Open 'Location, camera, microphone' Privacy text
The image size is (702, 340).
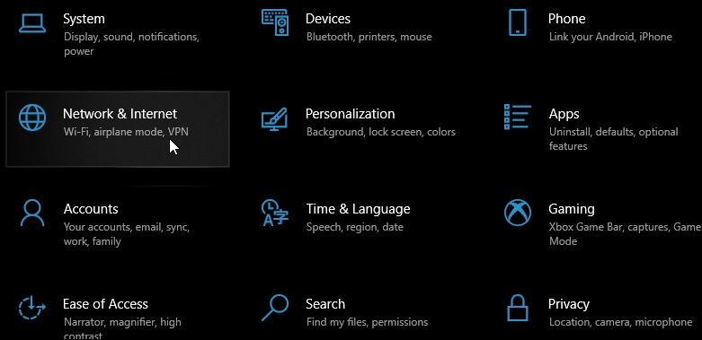pos(620,322)
